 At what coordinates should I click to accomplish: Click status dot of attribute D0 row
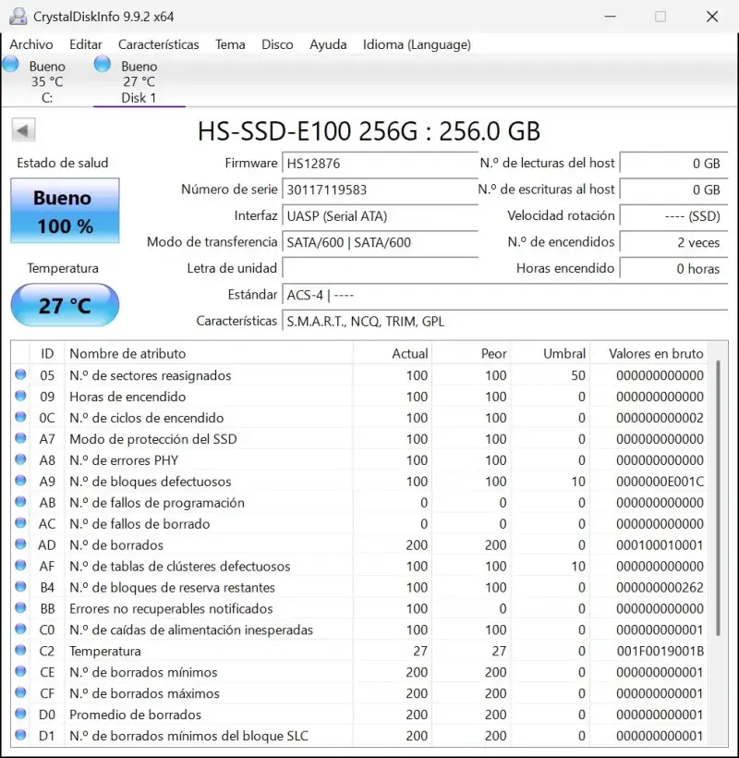[x=20, y=714]
